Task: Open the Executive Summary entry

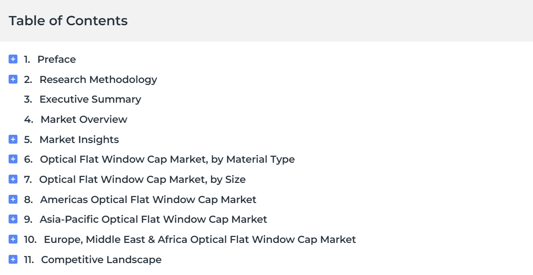Action: 90,99
